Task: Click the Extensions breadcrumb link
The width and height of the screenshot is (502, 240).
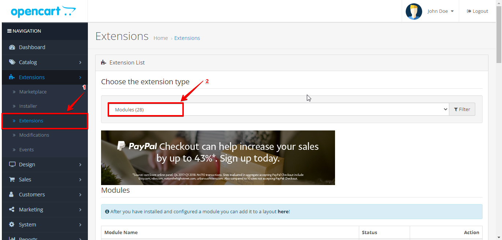Action: pos(187,38)
